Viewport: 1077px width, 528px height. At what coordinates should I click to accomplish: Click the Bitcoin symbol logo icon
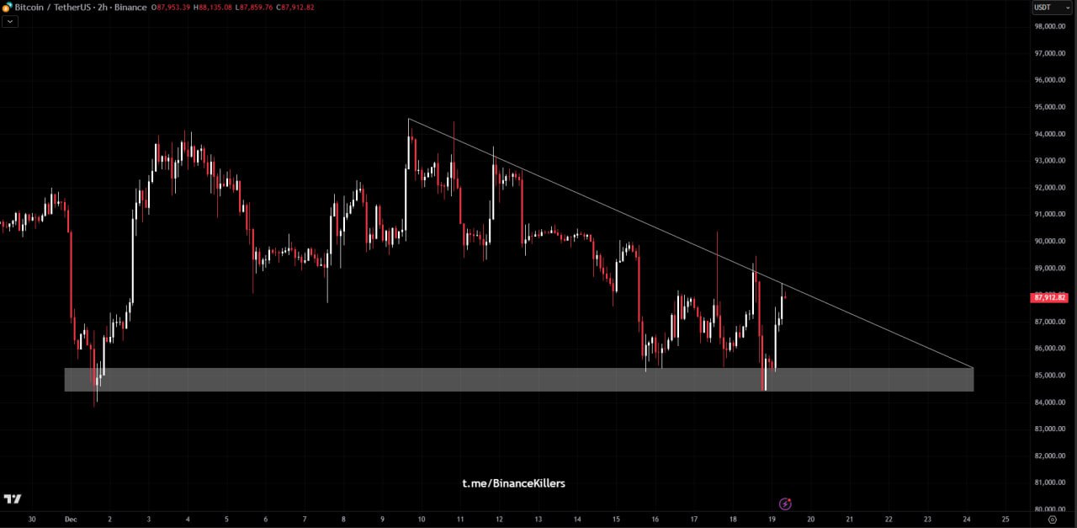pyautogui.click(x=8, y=8)
